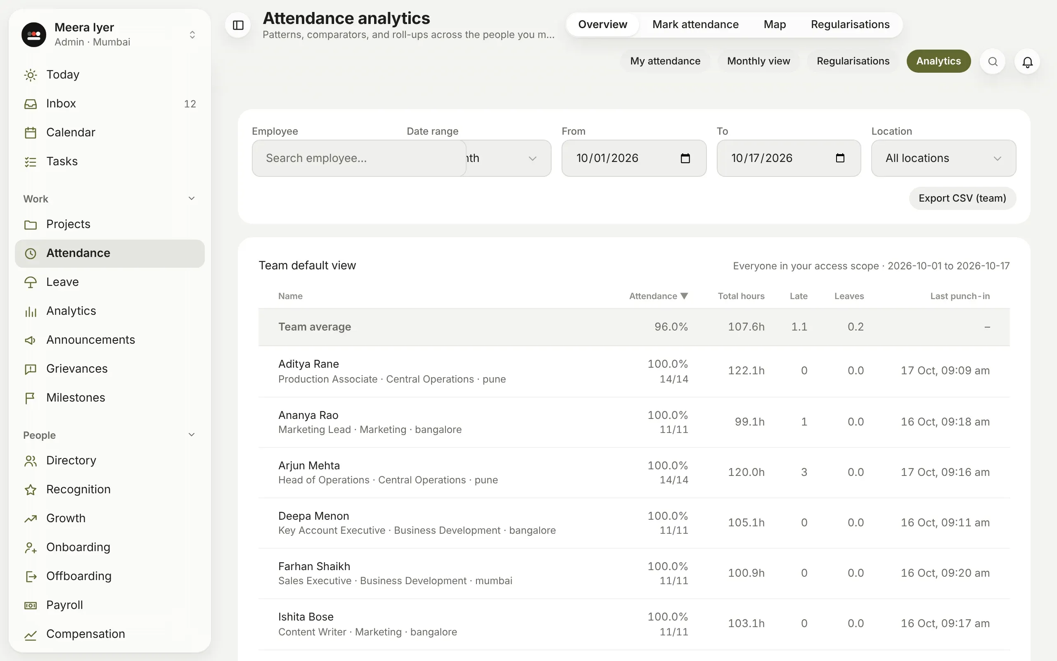1057x661 pixels.
Task: Click the Calendar icon in sidebar
Action: coord(31,133)
